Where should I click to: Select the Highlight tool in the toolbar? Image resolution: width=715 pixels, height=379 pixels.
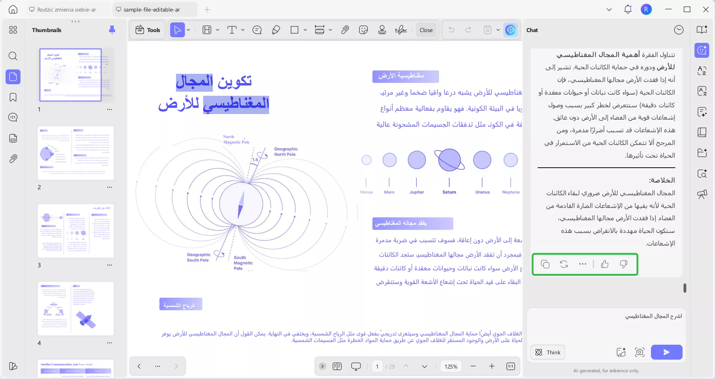click(207, 30)
